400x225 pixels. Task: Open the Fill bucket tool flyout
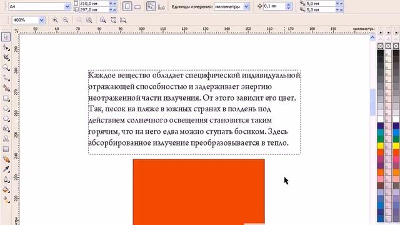point(6,190)
